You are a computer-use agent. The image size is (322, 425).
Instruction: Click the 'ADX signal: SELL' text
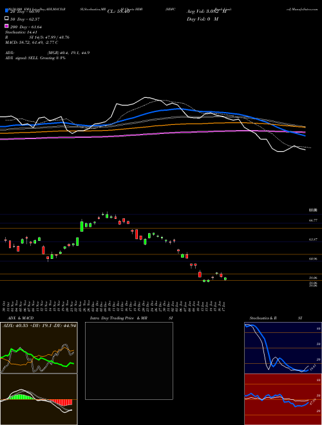tap(22, 58)
